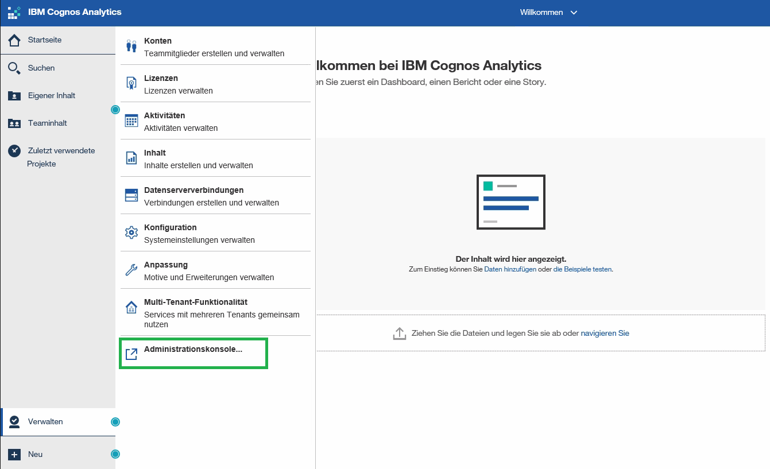The image size is (770, 469).
Task: Select the Verwalten sidebar item
Action: coord(45,422)
